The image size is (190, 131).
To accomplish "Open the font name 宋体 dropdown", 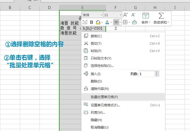I will click(x=101, y=15).
